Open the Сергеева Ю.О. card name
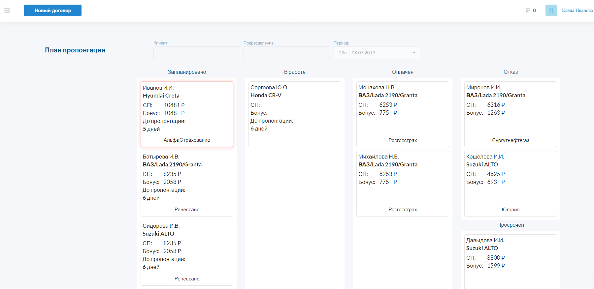 pos(269,87)
